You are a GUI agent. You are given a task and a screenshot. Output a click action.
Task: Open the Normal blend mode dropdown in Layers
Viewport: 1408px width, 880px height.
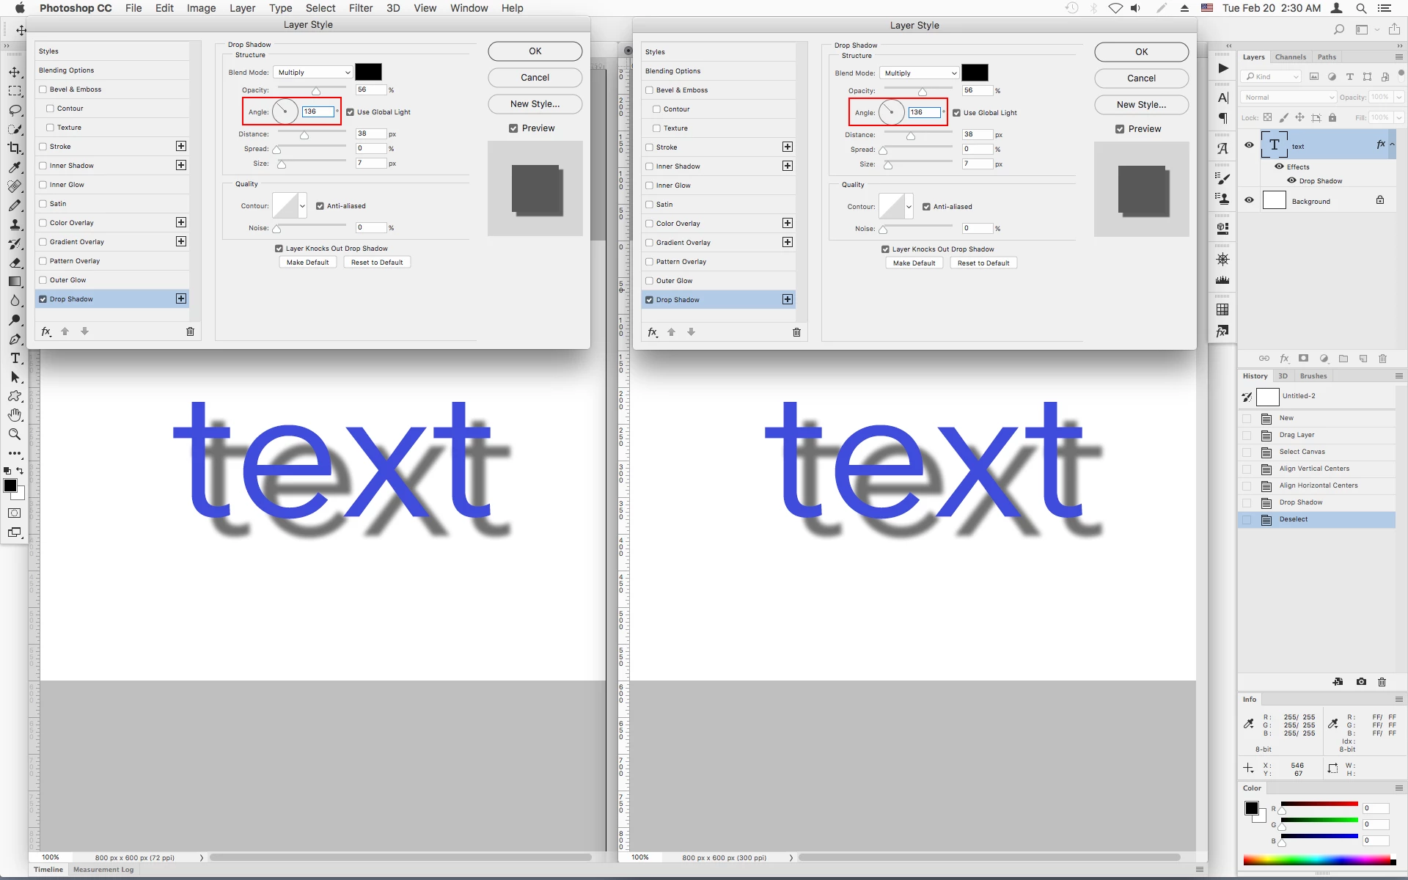[1288, 97]
